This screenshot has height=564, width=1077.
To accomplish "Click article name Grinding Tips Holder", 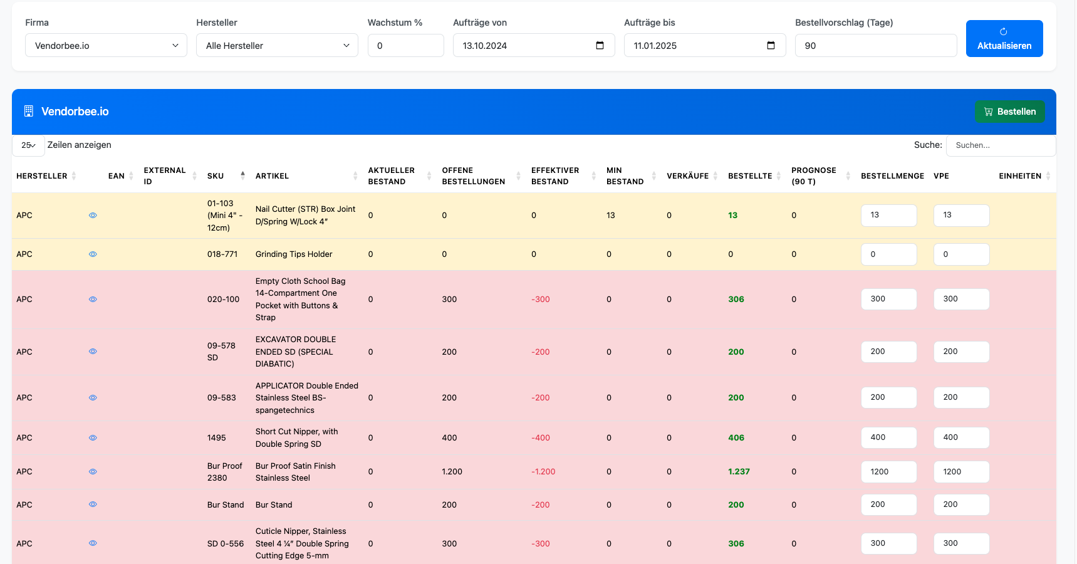I will tap(294, 254).
